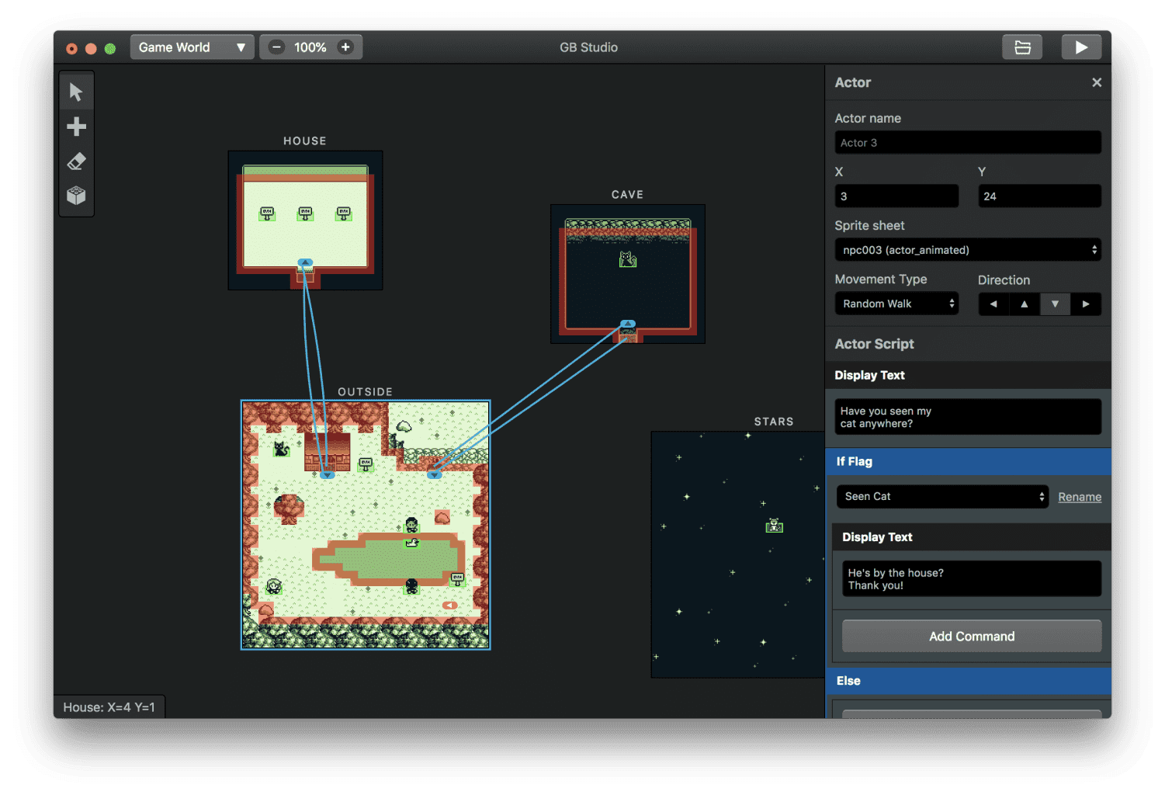
Task: Select the sign actor right of pond
Action: tap(457, 579)
